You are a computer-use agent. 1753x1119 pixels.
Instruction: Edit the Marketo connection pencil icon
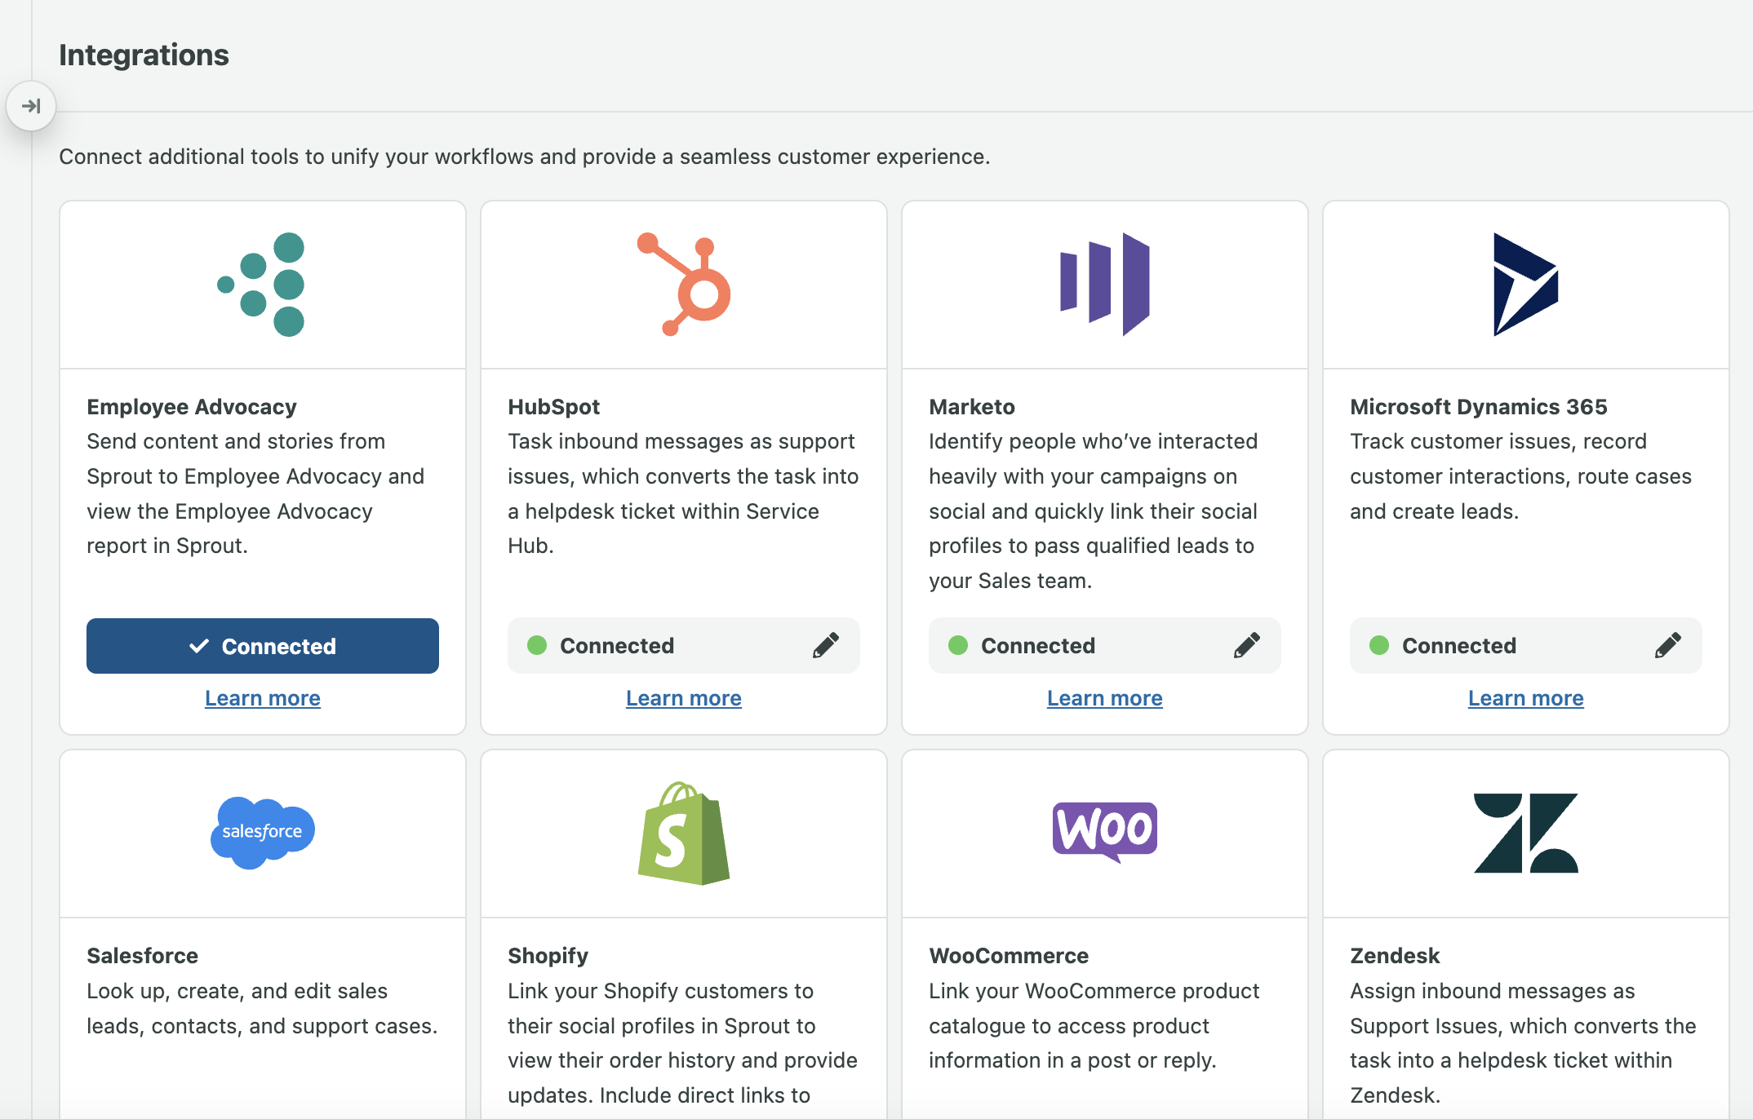point(1247,645)
